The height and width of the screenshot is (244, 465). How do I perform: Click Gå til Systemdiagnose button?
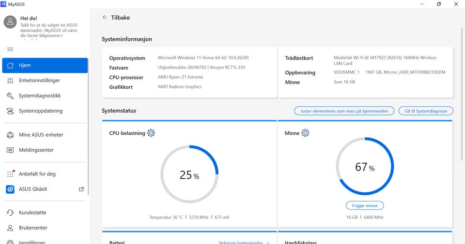coord(426,111)
